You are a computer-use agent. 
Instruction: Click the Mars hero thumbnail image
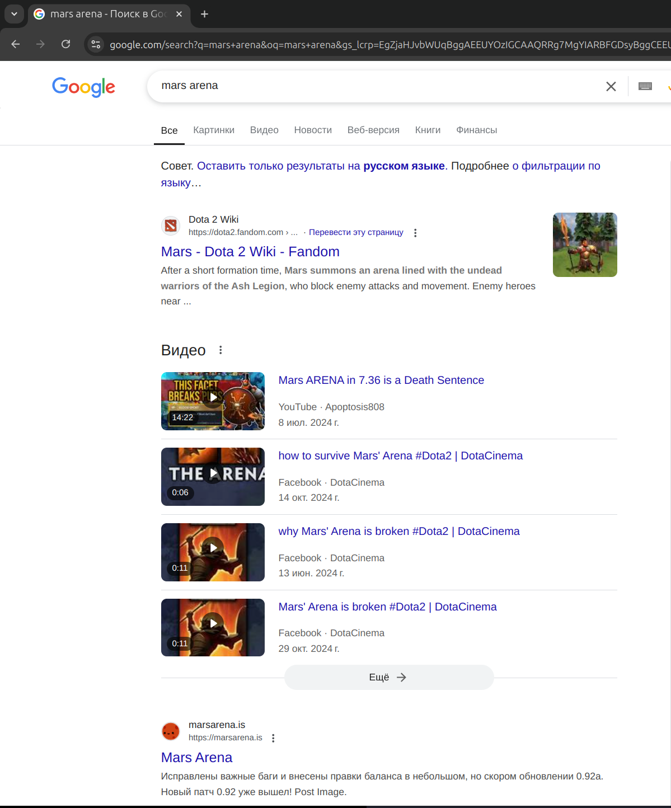(x=585, y=245)
